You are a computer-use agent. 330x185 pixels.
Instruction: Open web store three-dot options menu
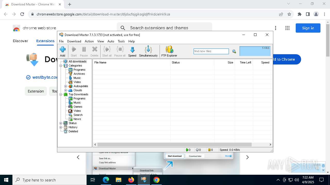pyautogui.click(x=276, y=28)
